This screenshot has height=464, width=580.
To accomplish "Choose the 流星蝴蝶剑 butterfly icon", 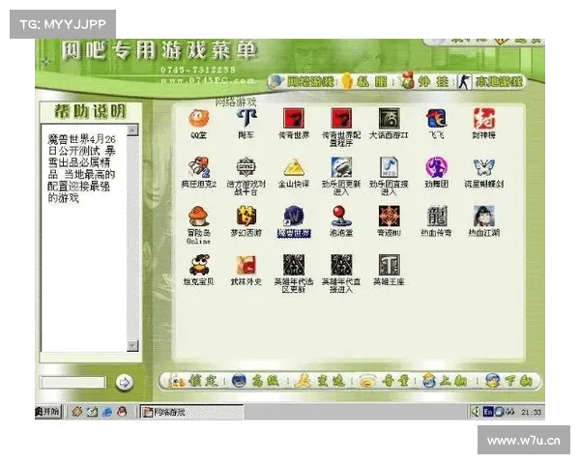I will 484,167.
